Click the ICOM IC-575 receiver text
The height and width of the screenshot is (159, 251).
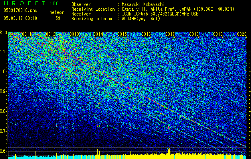[x=160, y=14]
